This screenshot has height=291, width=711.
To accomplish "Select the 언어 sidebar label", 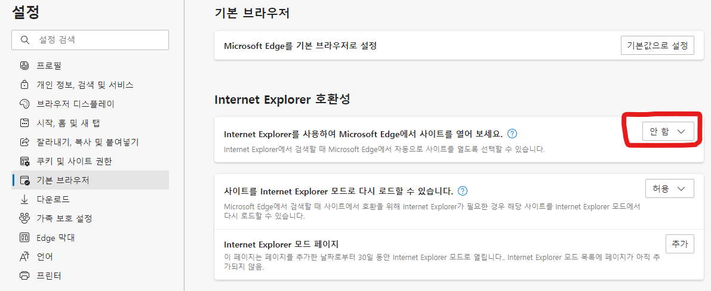I will pos(45,256).
